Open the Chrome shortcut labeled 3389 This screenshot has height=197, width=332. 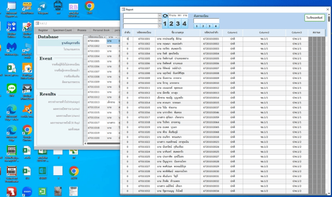pos(89,8)
